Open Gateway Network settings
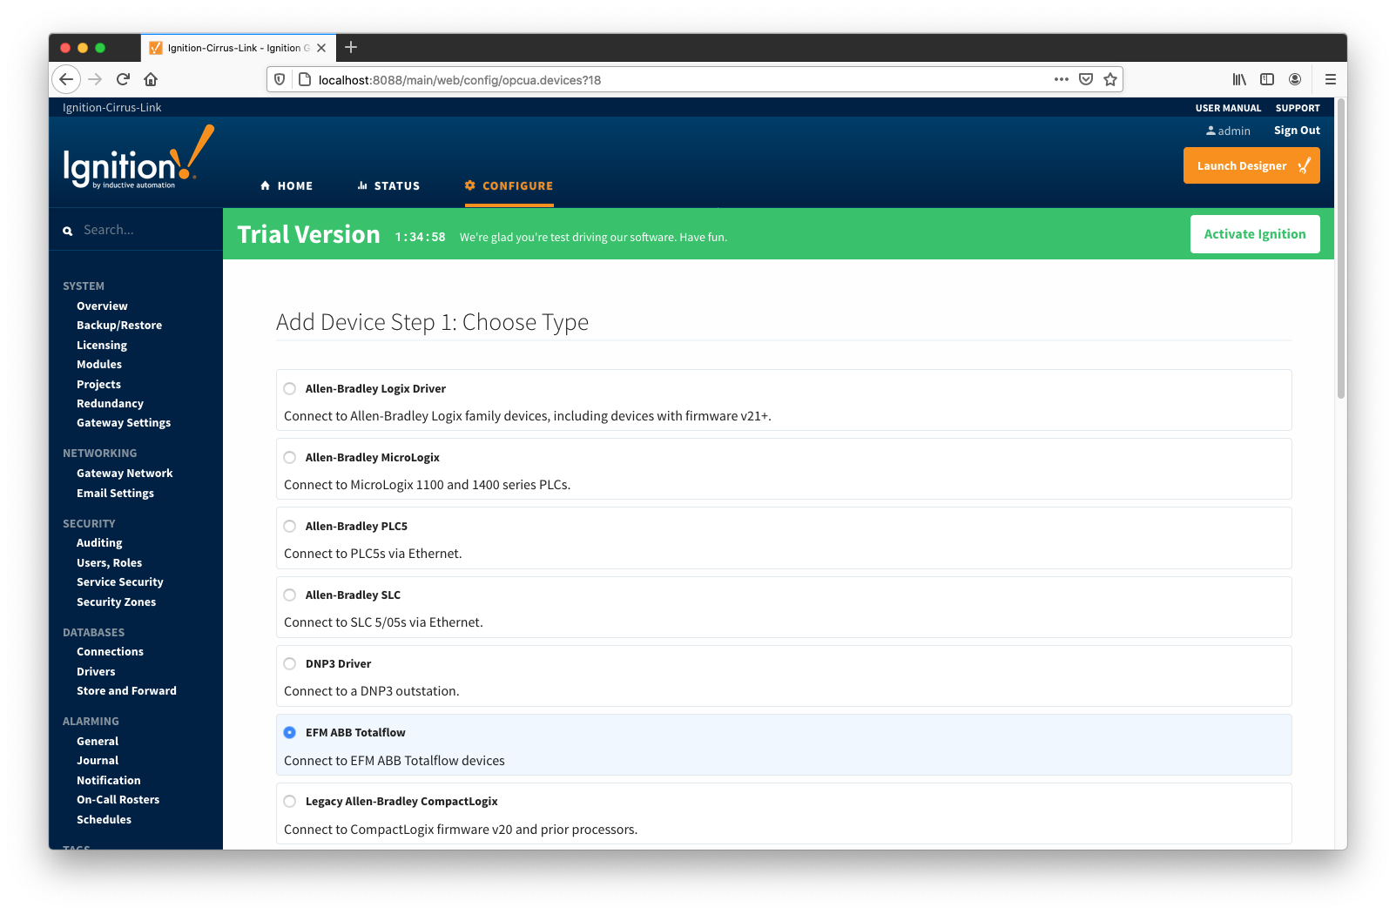The height and width of the screenshot is (914, 1396). [x=125, y=474]
